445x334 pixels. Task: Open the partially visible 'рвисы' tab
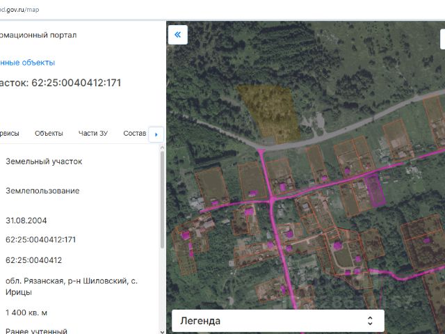coord(10,133)
